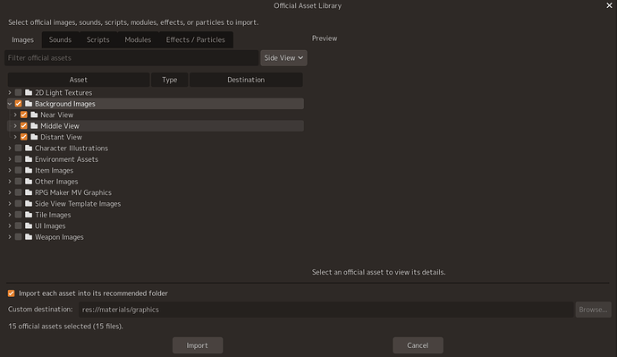
Task: Expand the RPG Maker MV Graphics folder
Action: pyautogui.click(x=10, y=192)
